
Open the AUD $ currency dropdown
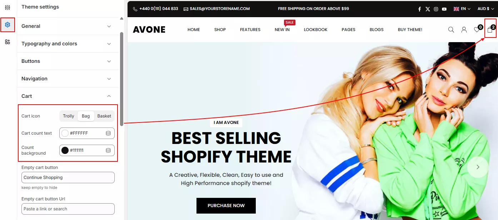coord(486,9)
